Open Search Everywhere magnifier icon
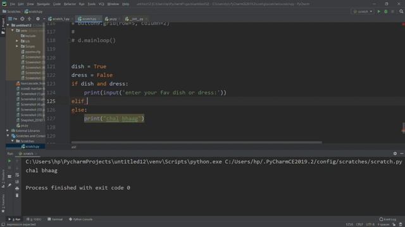The height and width of the screenshot is (227, 405). click(401, 11)
